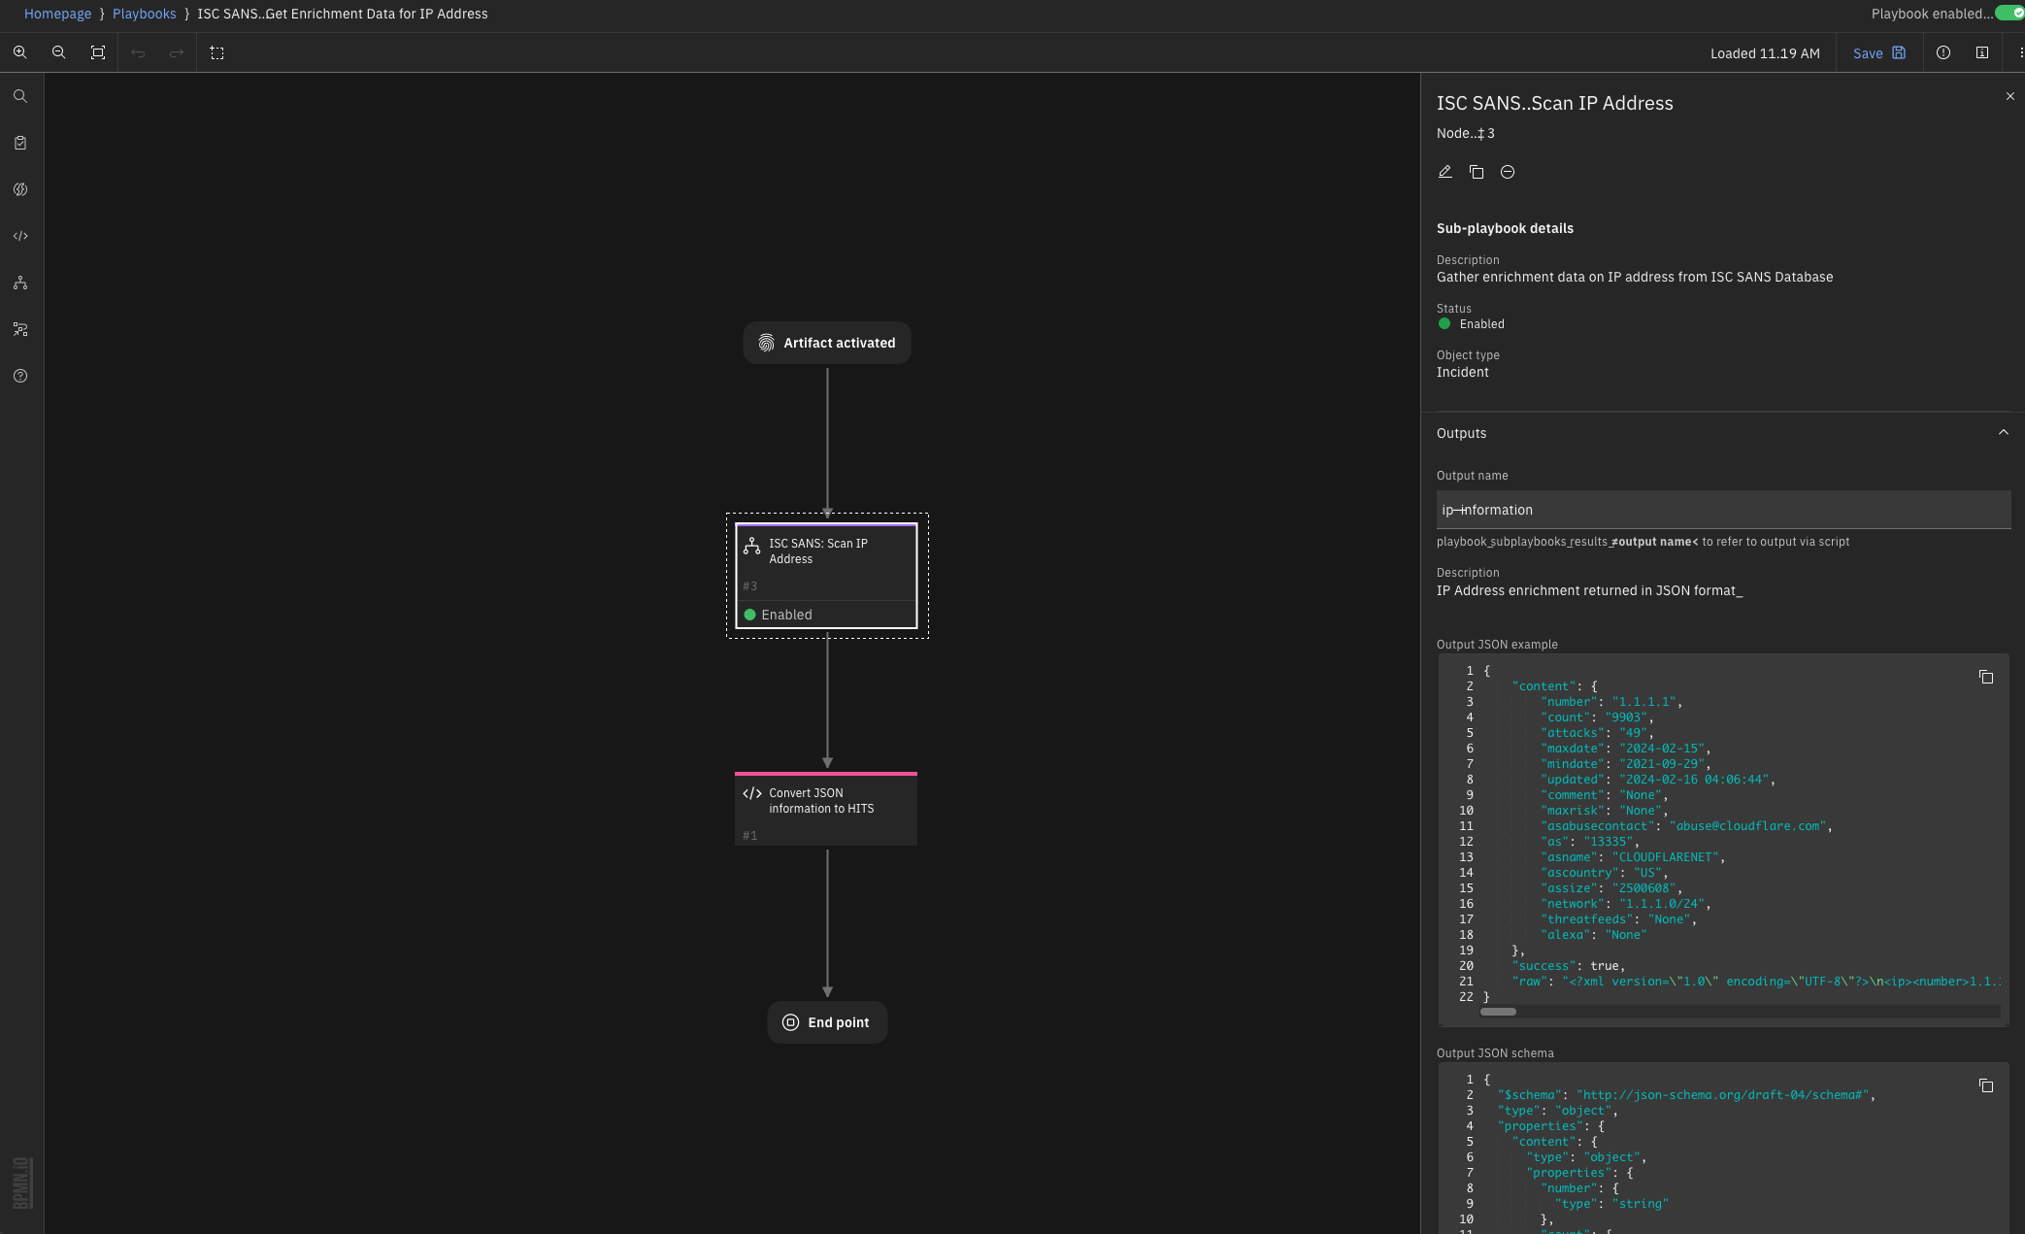Edit the node with the pencil icon
Image resolution: width=2025 pixels, height=1234 pixels.
[1444, 172]
